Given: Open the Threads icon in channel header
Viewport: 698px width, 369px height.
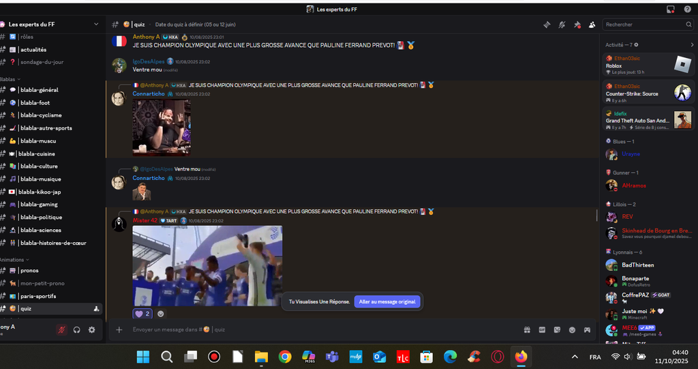Looking at the screenshot, I should pyautogui.click(x=547, y=25).
